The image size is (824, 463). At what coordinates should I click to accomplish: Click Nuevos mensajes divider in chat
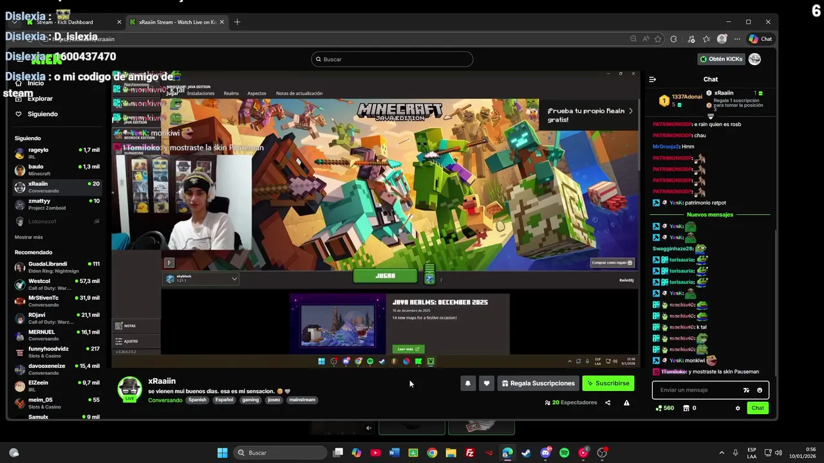coord(709,215)
